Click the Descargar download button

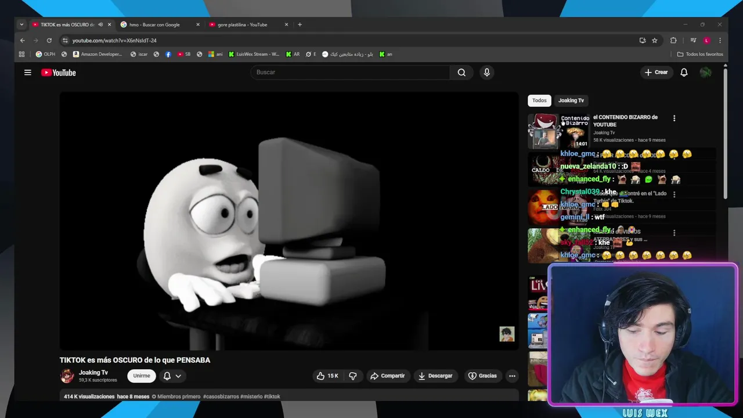435,376
